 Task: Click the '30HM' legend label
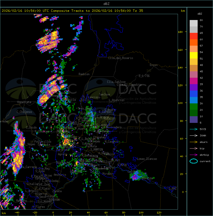[203, 135]
